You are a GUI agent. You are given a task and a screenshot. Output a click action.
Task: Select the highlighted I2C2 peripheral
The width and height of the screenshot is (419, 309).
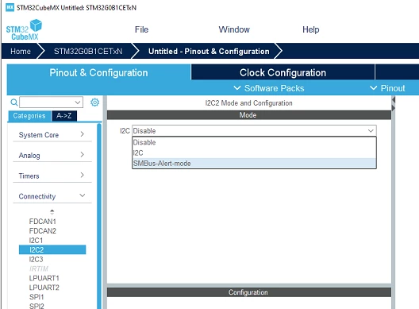click(x=52, y=249)
